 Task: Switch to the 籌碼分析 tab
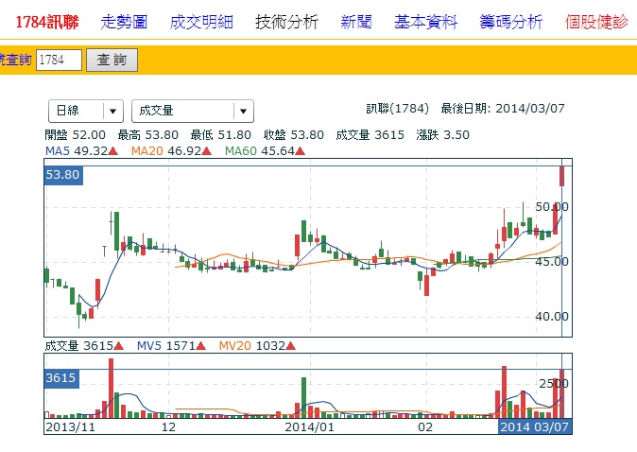pyautogui.click(x=511, y=22)
